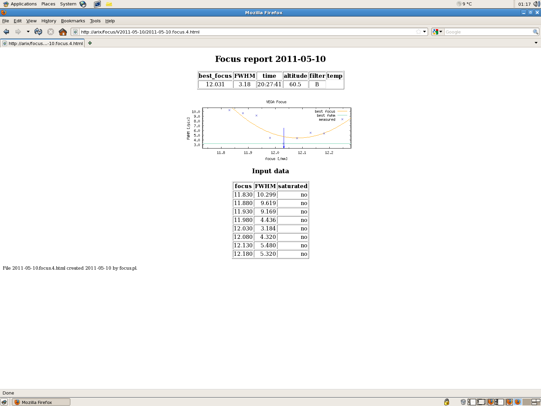Go back one page in Firefox
This screenshot has width=541, height=406.
point(6,32)
